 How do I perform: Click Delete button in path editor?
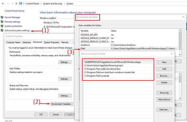point(164,82)
